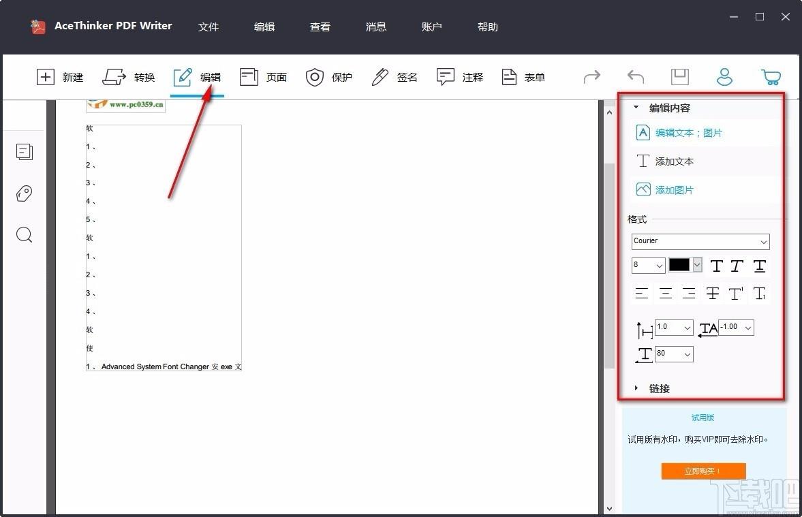Viewport: 802px width, 517px height.
Task: Open the 文件 menu
Action: click(209, 27)
